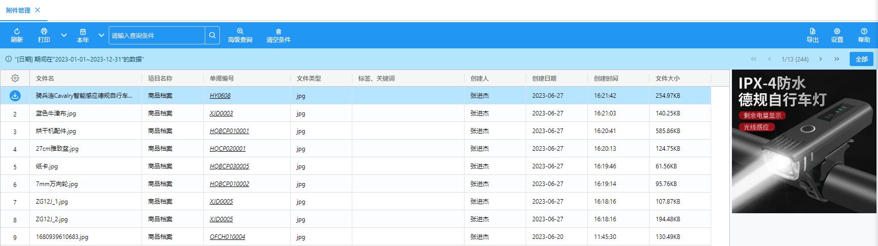
Task: Sort by 项目名称 column header
Action: [160, 78]
